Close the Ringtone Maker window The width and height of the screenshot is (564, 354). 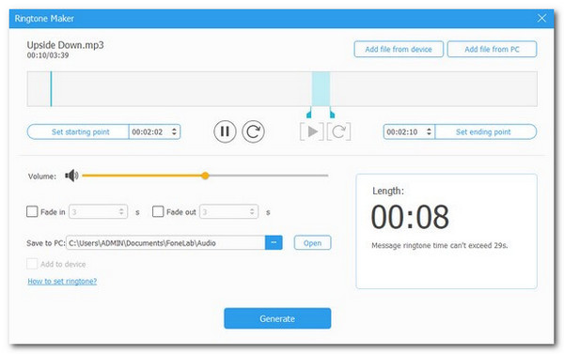[541, 19]
